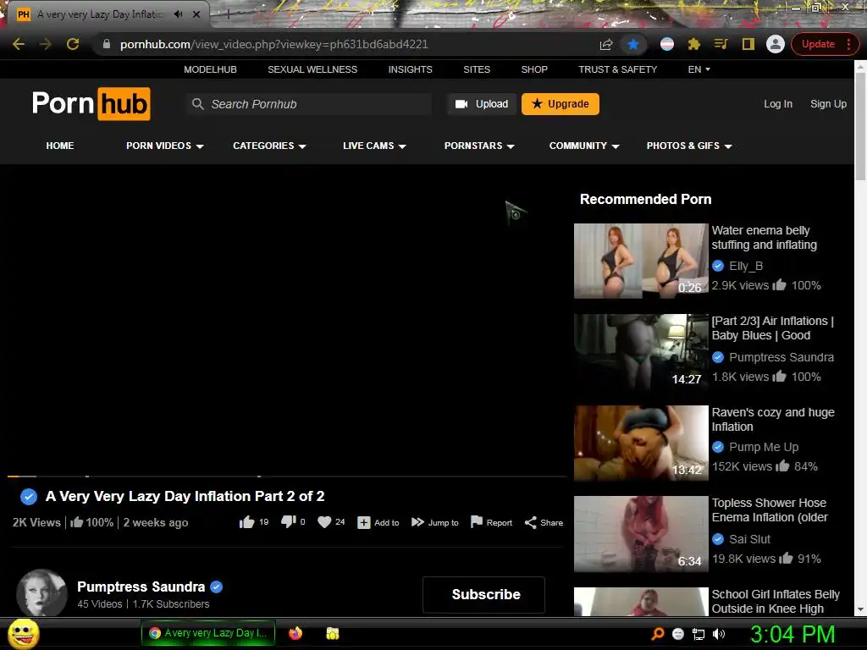Image resolution: width=867 pixels, height=650 pixels.
Task: Expand the PORN VIDEOS menu arrow
Action: [200, 146]
